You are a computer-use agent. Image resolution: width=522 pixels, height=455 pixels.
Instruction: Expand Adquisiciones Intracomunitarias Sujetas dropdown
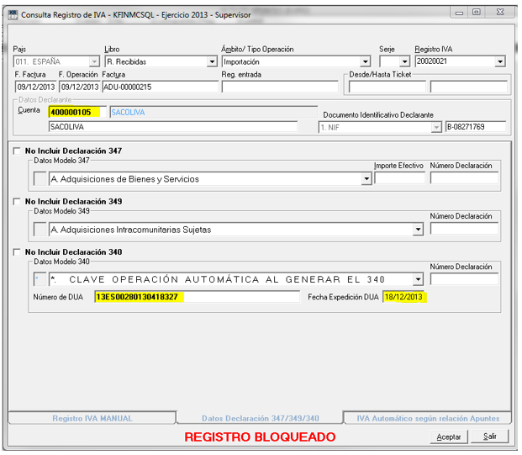coord(418,229)
